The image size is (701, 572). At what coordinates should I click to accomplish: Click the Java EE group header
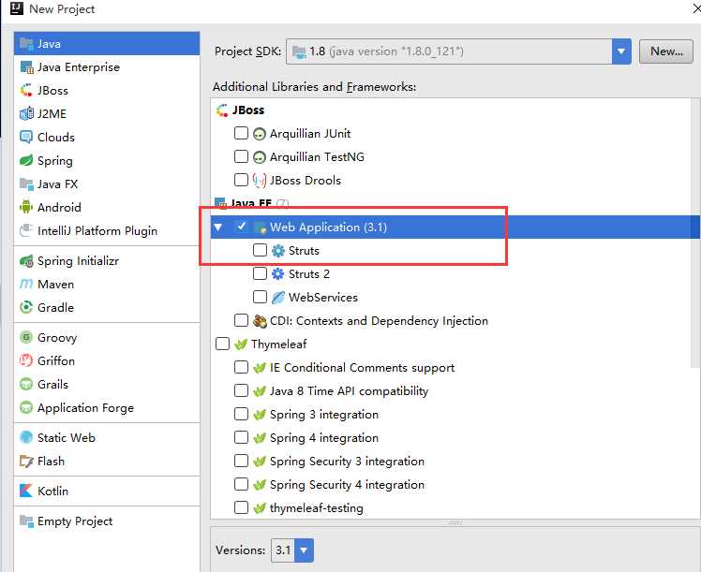[x=252, y=203]
